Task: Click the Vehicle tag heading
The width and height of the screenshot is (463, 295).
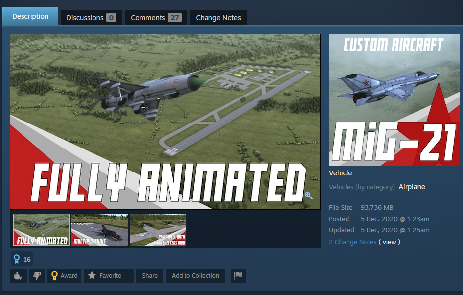Action: [x=341, y=173]
